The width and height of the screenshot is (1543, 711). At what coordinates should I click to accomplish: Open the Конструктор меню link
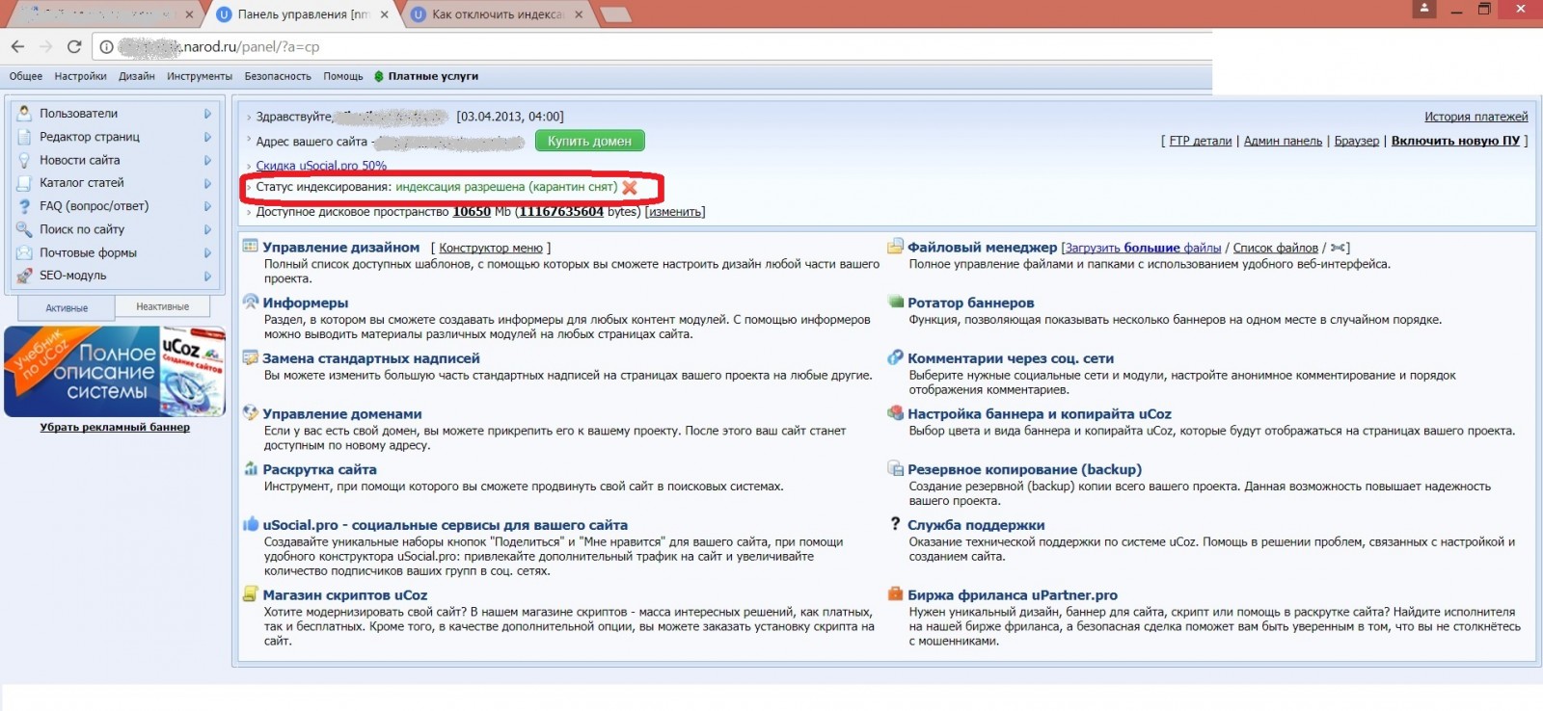pyautogui.click(x=491, y=248)
